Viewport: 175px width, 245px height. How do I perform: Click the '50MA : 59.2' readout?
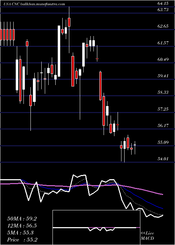pos(22,219)
